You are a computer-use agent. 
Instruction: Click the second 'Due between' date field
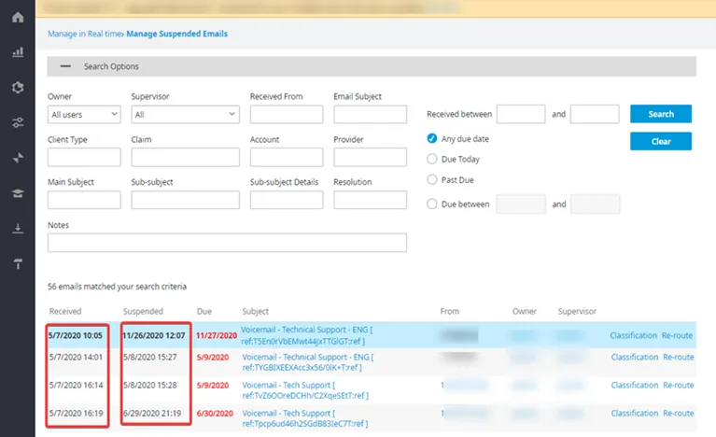(x=595, y=204)
